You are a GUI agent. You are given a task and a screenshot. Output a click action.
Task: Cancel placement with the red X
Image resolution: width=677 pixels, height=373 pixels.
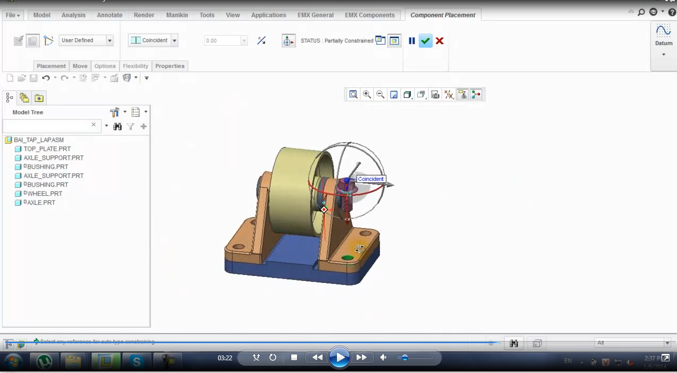(439, 40)
